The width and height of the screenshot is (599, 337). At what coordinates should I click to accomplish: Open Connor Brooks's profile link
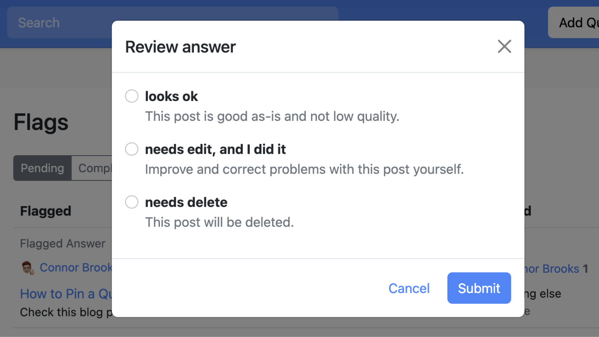click(x=75, y=267)
